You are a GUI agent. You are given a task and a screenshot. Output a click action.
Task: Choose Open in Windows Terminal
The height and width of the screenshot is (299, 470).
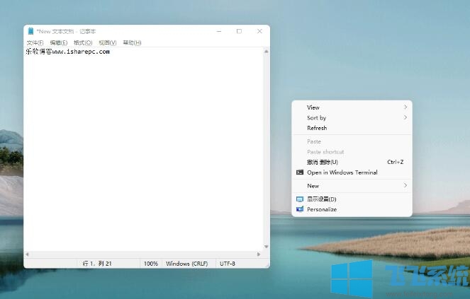click(x=352, y=172)
